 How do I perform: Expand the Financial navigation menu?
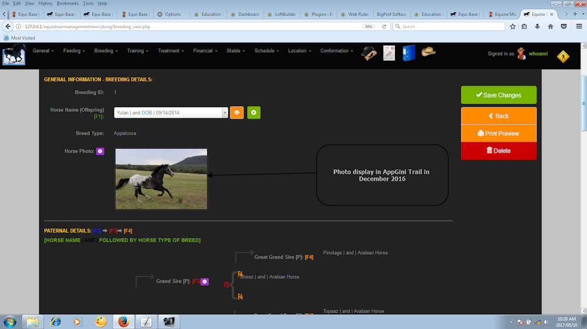point(205,51)
